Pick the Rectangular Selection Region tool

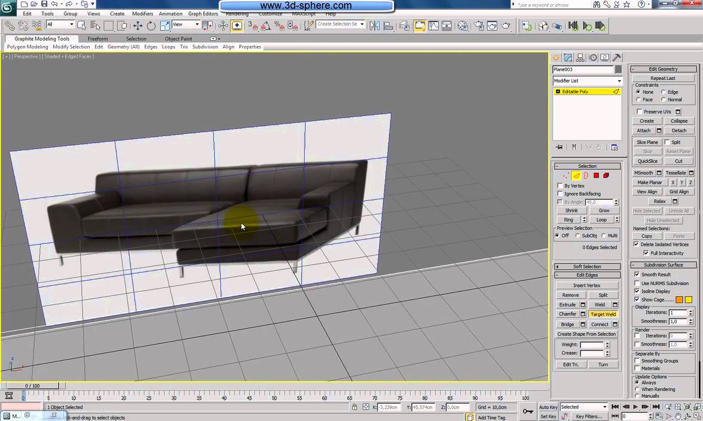[109, 26]
